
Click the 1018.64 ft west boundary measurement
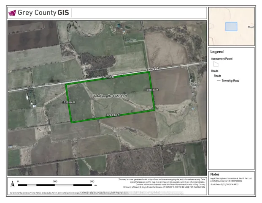(x=68, y=102)
